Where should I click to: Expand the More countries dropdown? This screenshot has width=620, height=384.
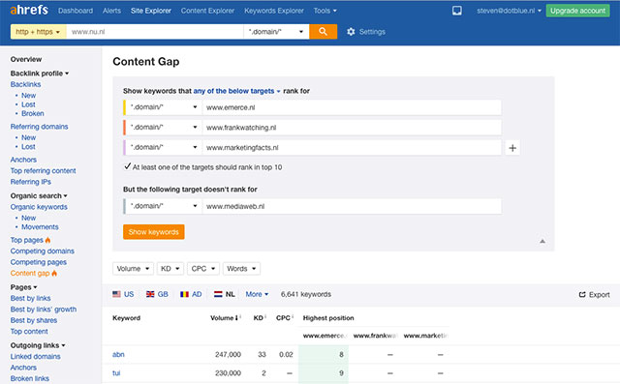point(257,294)
